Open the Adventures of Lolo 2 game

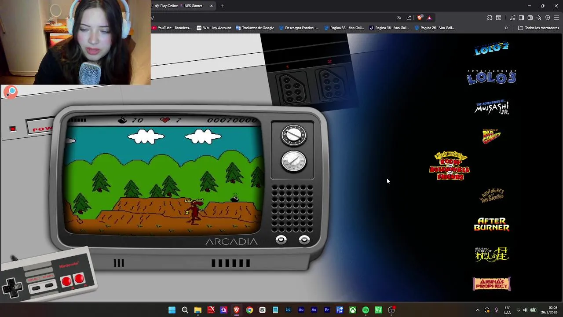coord(491,48)
